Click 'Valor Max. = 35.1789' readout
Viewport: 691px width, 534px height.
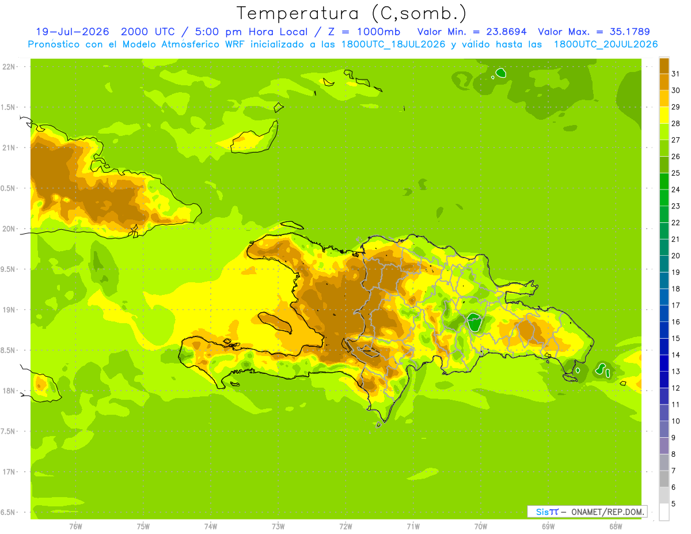(594, 32)
